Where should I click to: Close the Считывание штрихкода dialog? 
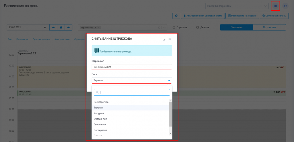169,39
